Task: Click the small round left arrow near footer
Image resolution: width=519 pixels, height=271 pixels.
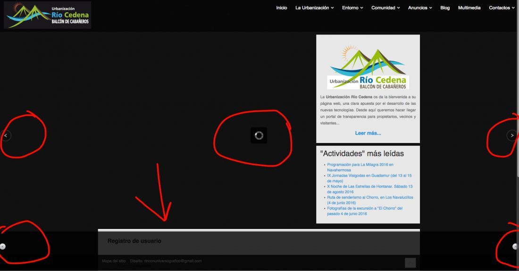Action: (3, 246)
